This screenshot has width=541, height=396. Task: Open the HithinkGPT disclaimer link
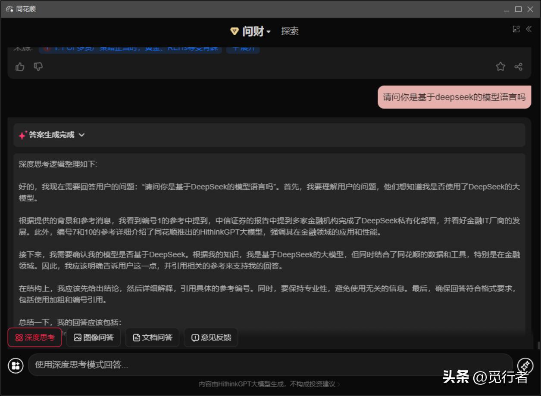tap(269, 384)
